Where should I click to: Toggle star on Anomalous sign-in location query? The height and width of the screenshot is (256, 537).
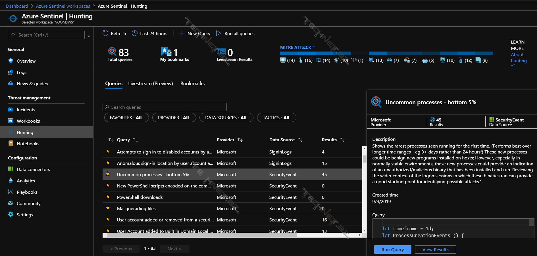click(108, 163)
